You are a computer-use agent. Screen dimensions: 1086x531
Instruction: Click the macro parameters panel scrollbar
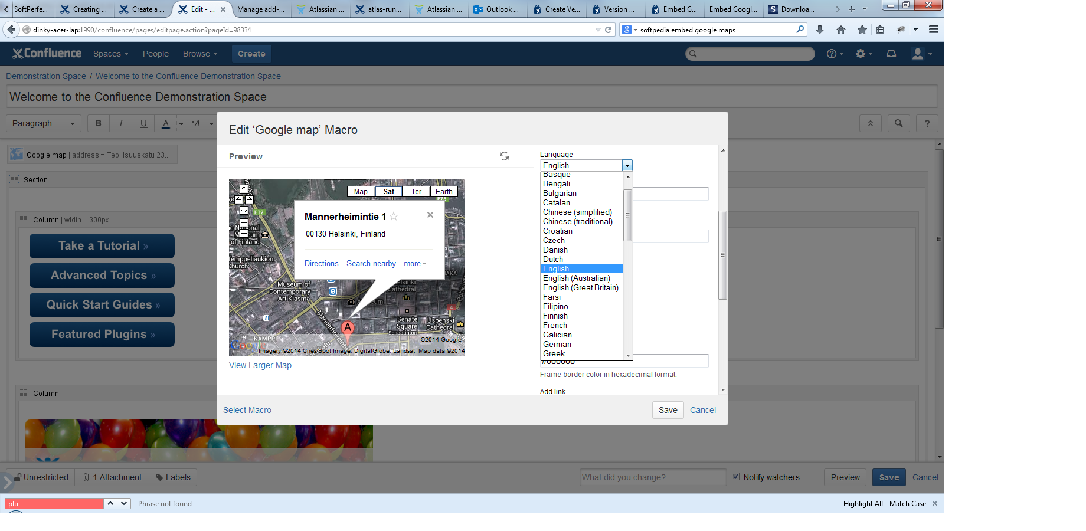(722, 255)
